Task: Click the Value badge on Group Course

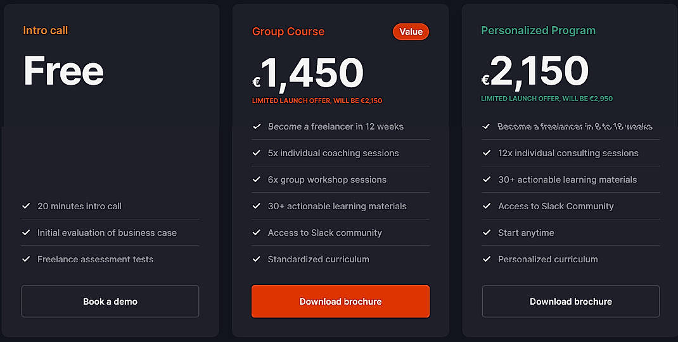Action: tap(411, 32)
